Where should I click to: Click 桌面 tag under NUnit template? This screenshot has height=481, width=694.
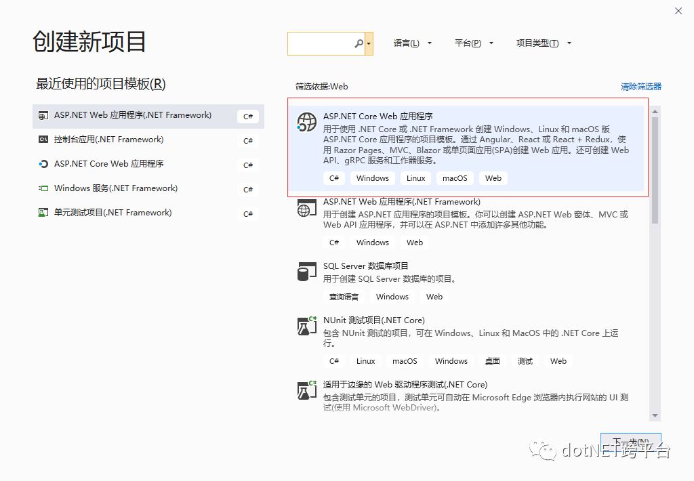pyautogui.click(x=492, y=361)
